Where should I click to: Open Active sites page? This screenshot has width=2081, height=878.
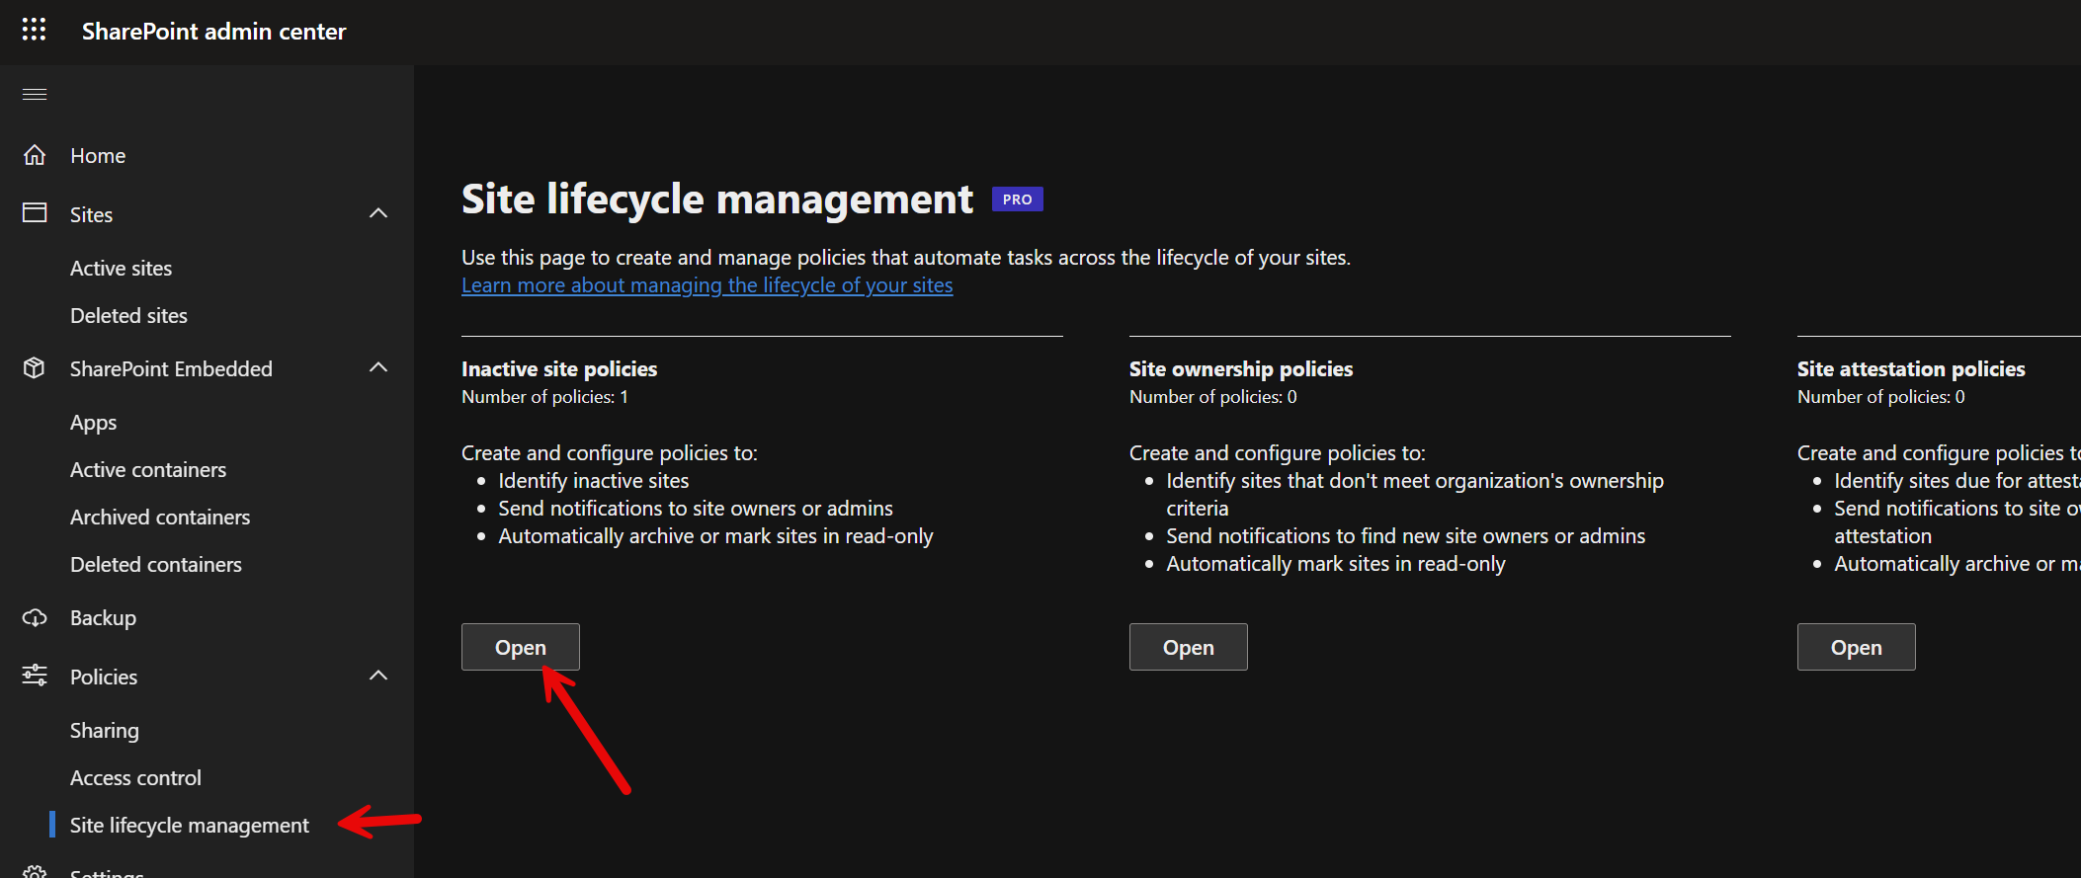[x=121, y=269]
